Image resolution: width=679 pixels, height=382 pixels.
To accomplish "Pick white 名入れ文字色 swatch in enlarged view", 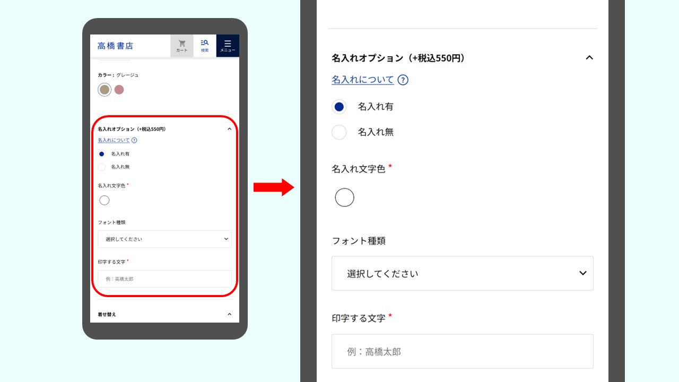I will click(x=344, y=198).
